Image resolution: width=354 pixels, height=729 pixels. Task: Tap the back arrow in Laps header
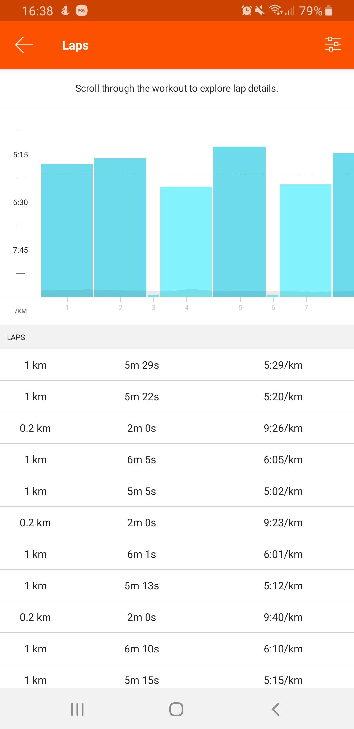coord(24,45)
